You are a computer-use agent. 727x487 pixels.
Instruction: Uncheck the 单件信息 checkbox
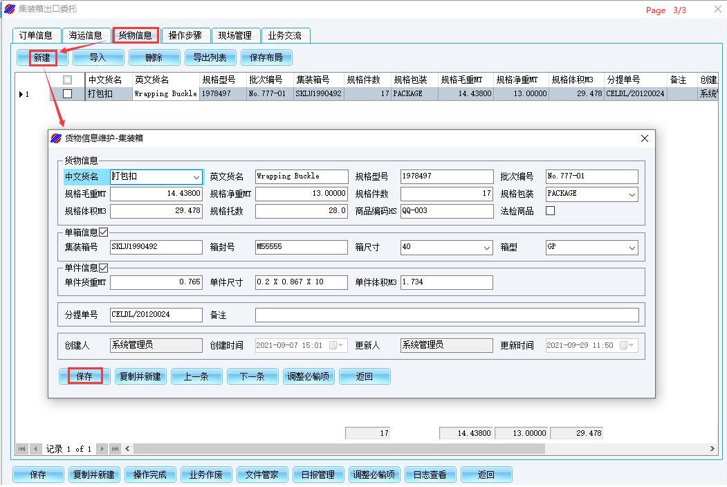coord(104,268)
